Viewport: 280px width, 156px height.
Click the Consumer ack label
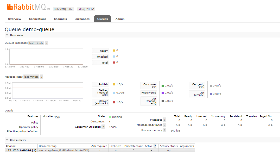[x=149, y=86]
